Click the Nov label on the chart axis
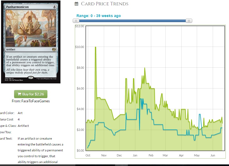The image size is (229, 166). pos(104,155)
